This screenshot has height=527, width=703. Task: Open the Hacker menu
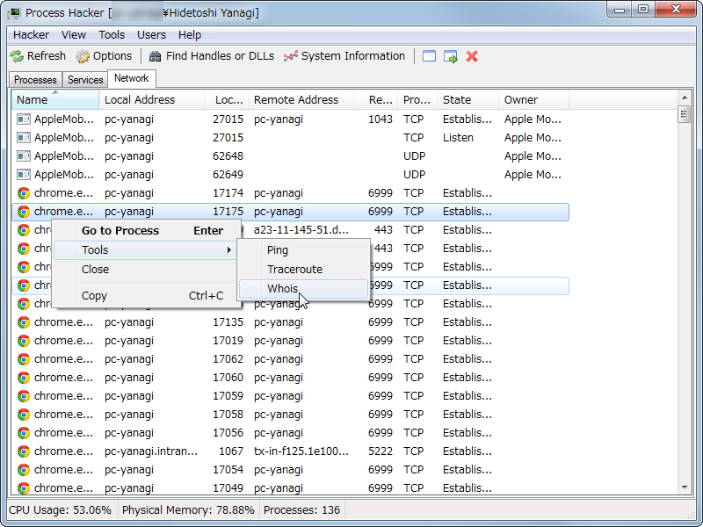click(31, 35)
